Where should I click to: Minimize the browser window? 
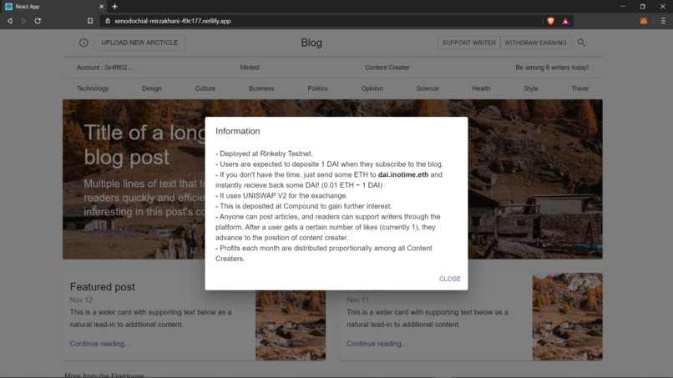pos(623,7)
